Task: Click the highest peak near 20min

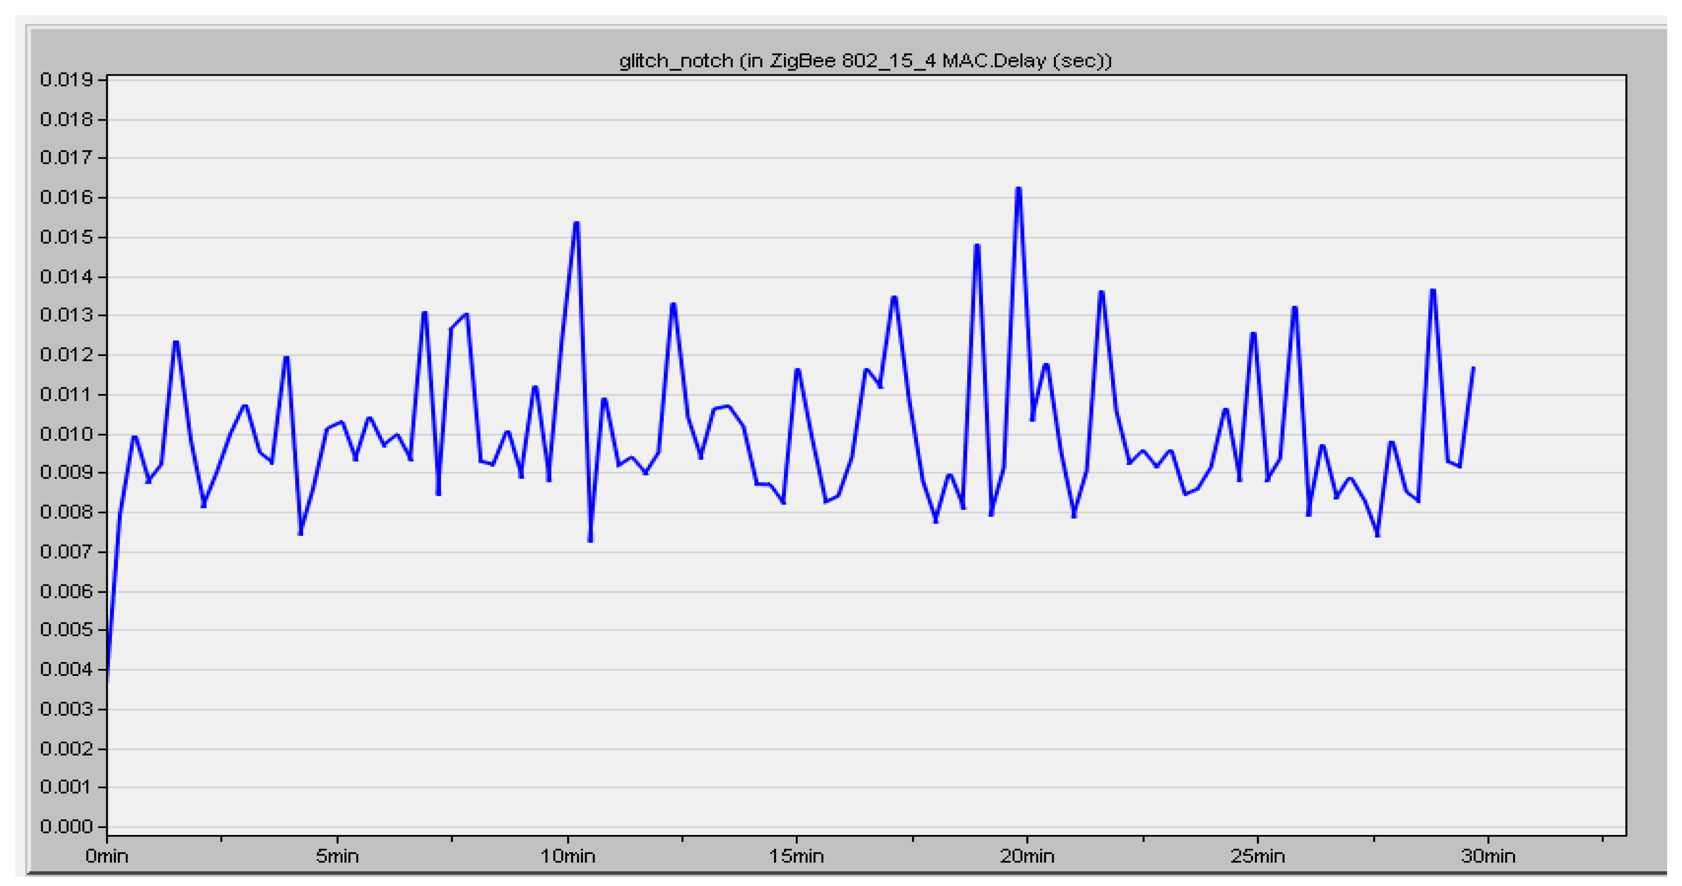Action: tap(1019, 188)
